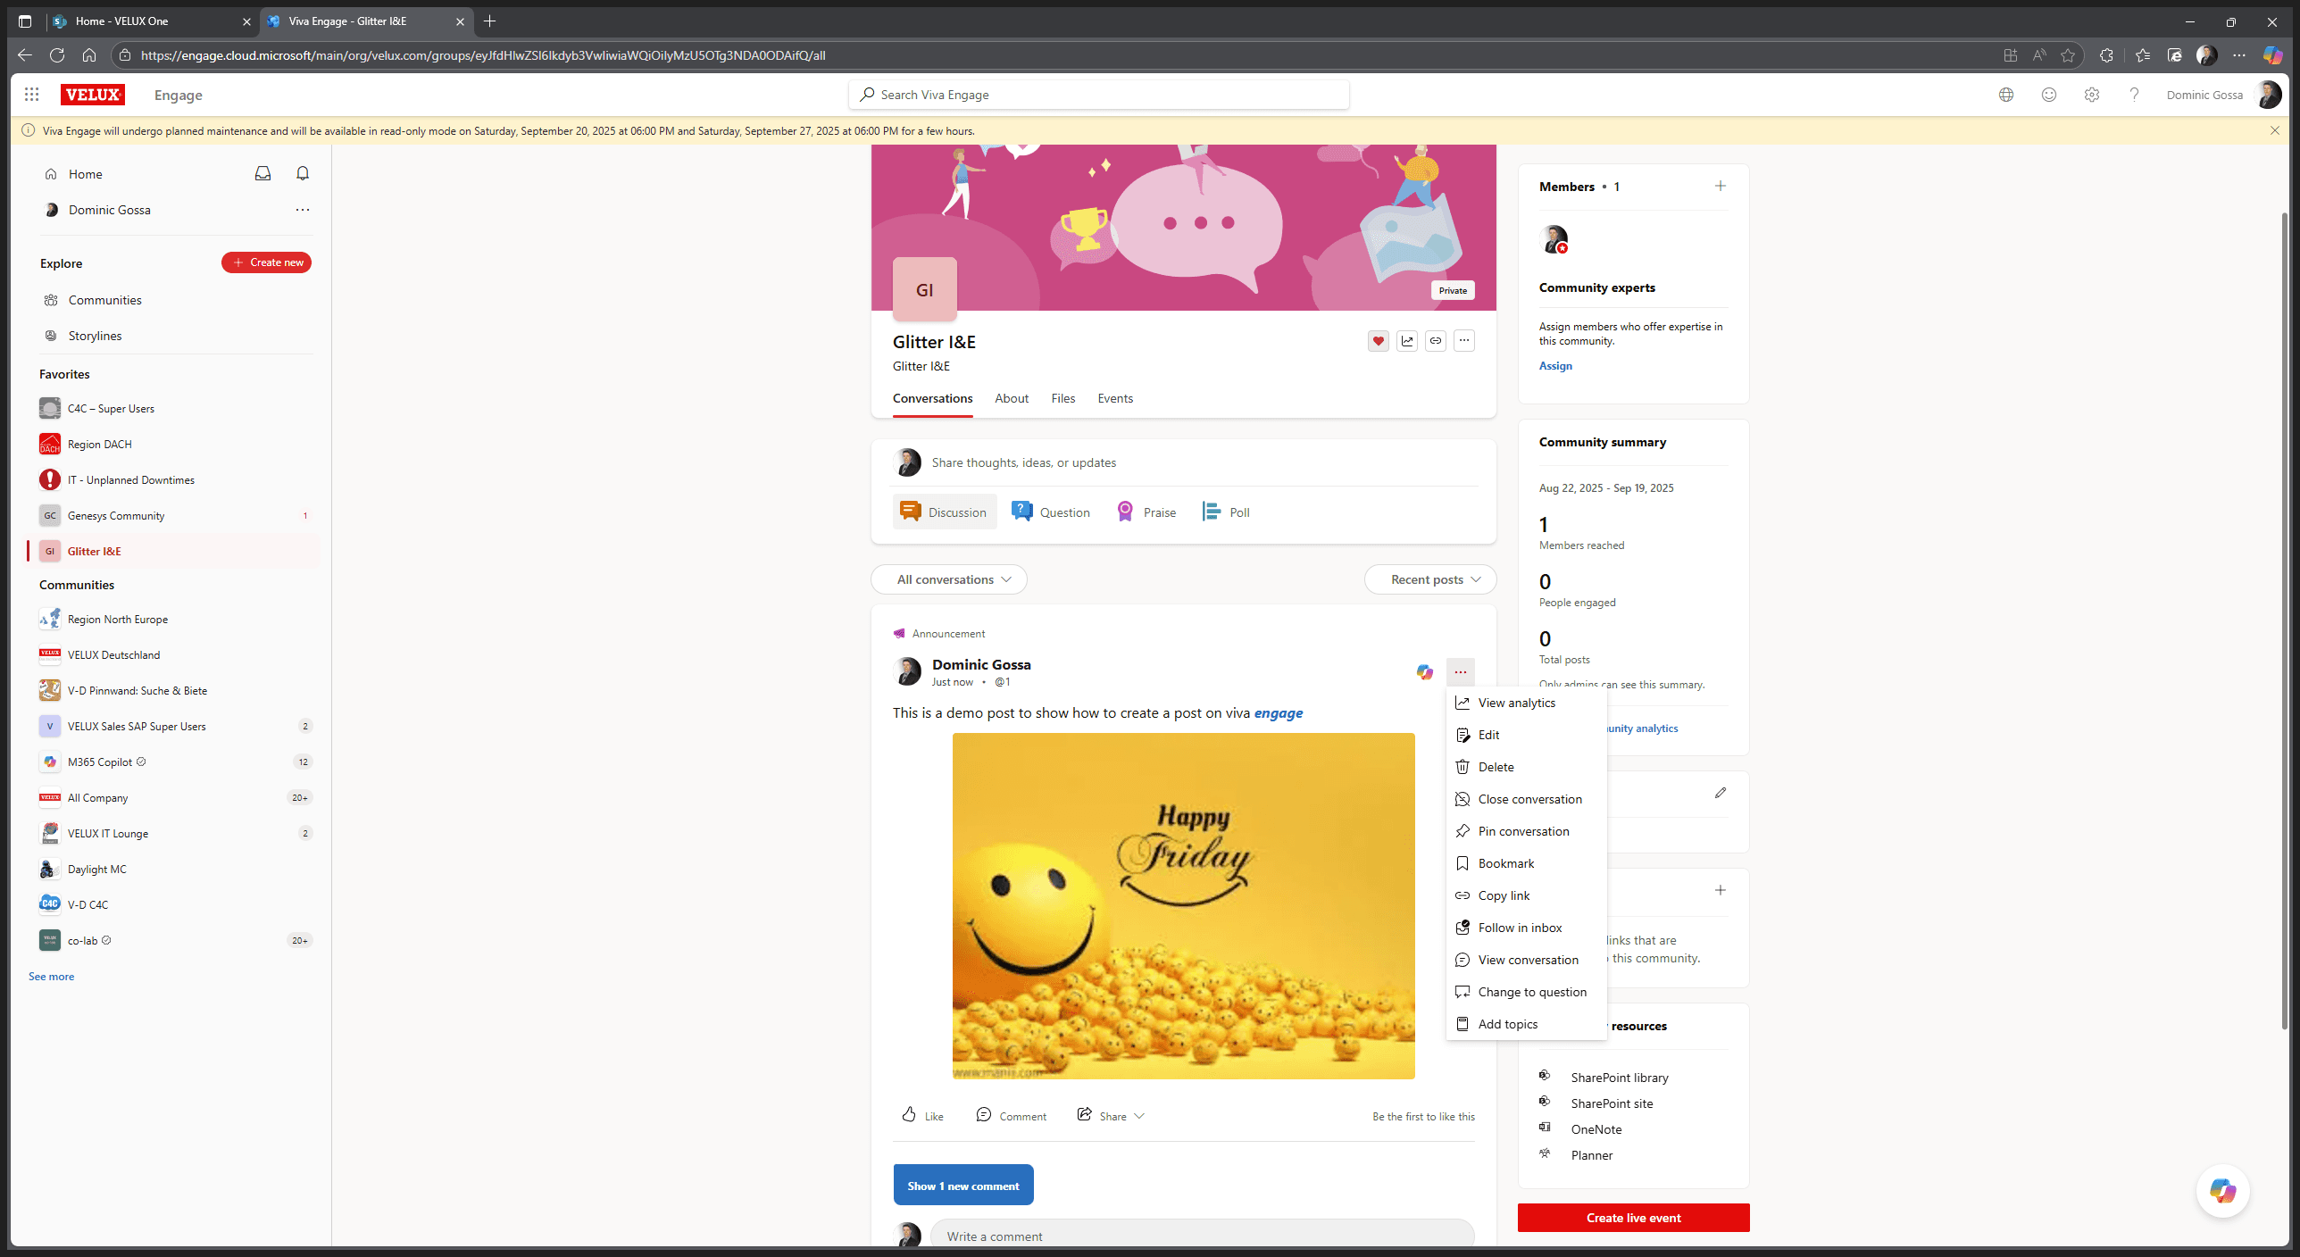Open the Inbox tray icon in sidebar
The width and height of the screenshot is (2300, 1257).
tap(262, 173)
